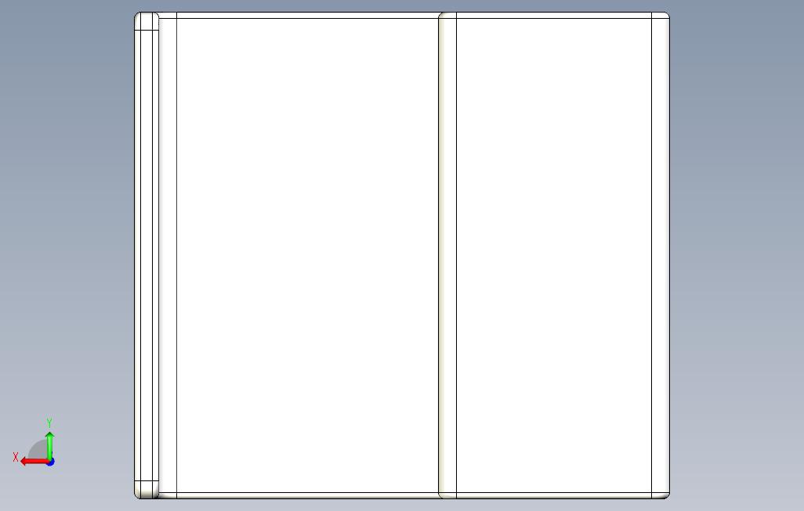Screen dimensions: 804x511
Task: Click the green Y axis label
Action: click(x=49, y=422)
